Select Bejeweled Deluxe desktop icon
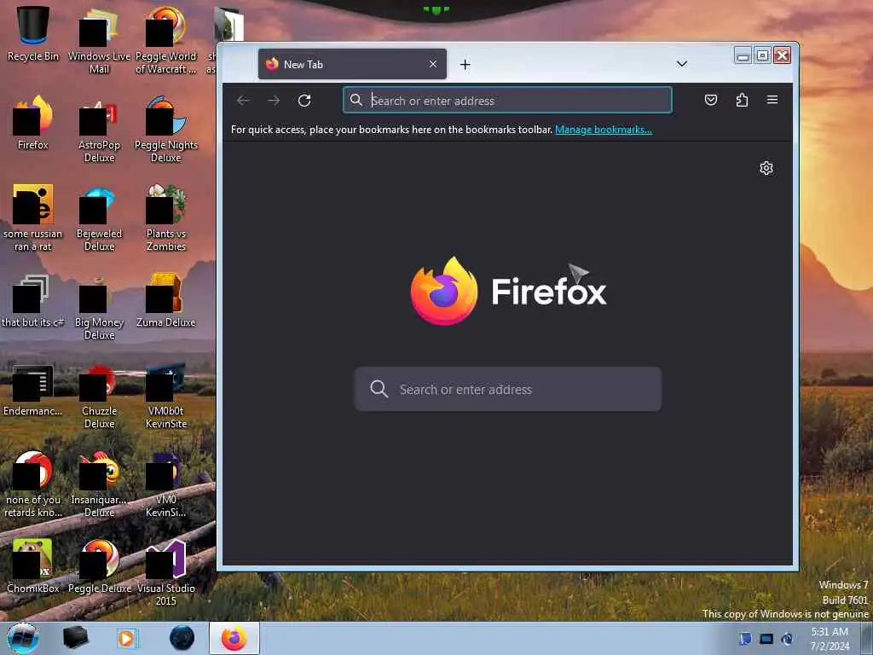 point(99,217)
